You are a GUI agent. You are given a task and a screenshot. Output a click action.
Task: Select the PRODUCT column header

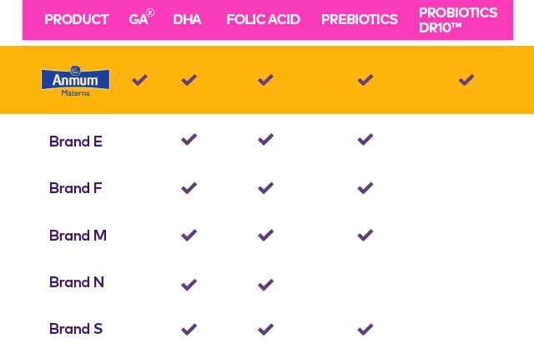coord(77,20)
